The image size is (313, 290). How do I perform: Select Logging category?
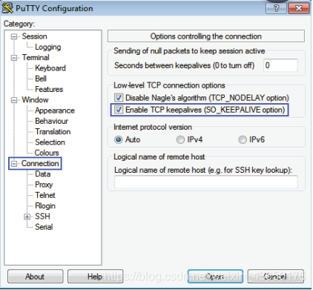48,47
